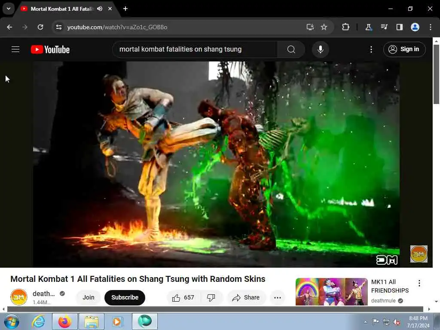Install app icon in address bar

(310, 27)
